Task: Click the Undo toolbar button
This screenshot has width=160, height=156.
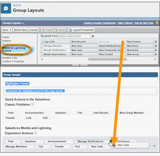Action: (x=47, y=30)
